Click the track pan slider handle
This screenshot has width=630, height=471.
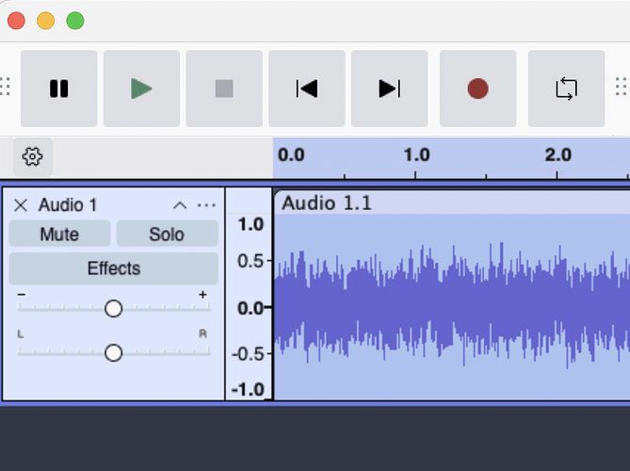113,352
